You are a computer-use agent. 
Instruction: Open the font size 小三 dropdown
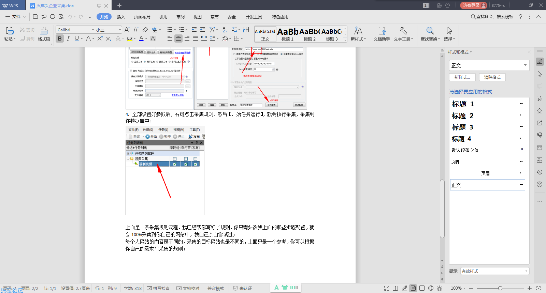[x=120, y=30]
